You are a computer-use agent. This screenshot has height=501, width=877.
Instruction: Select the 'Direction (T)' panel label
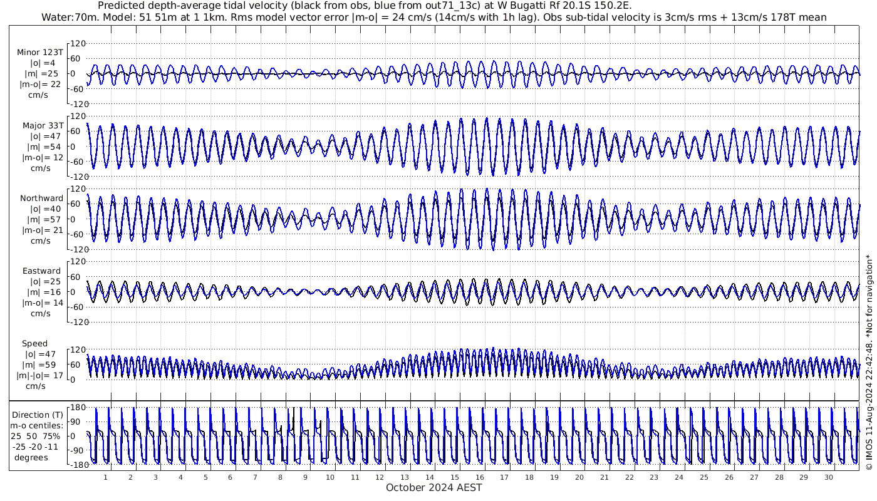[38, 415]
